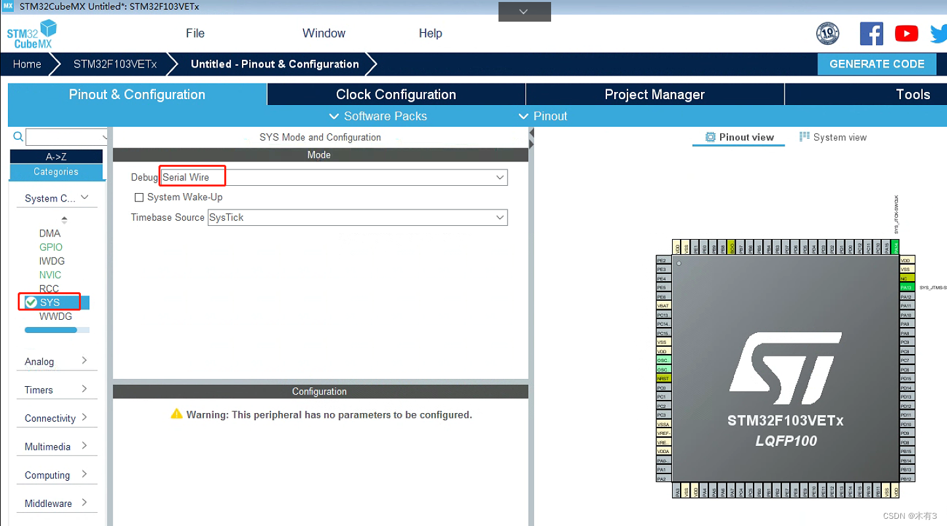Open the File menu

click(x=195, y=33)
